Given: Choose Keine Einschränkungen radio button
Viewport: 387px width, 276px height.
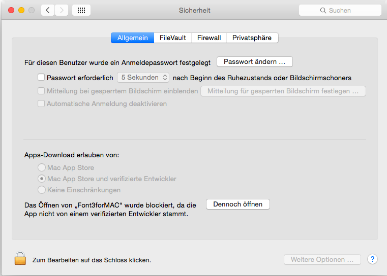Looking at the screenshot, I should click(x=41, y=190).
